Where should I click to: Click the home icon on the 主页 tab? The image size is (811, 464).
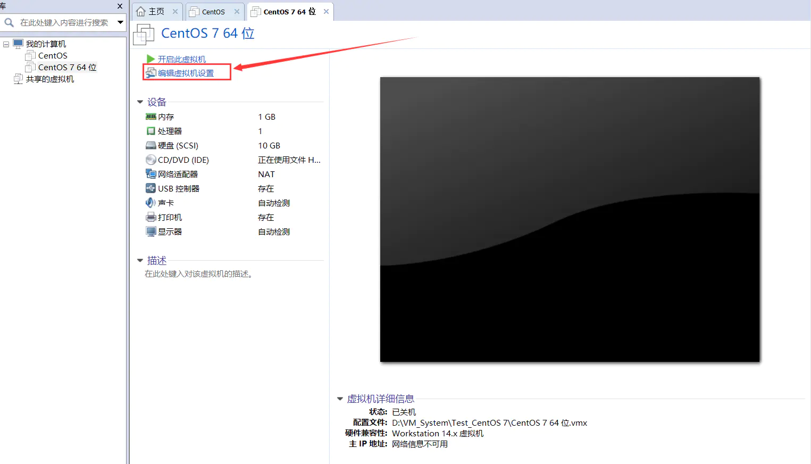(x=141, y=12)
